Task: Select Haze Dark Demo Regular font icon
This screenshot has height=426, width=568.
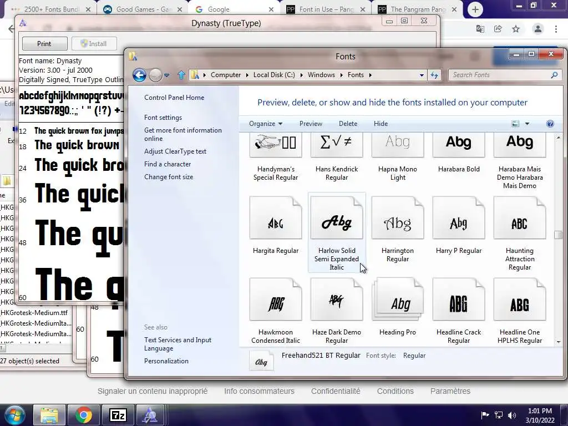Action: pos(337,300)
